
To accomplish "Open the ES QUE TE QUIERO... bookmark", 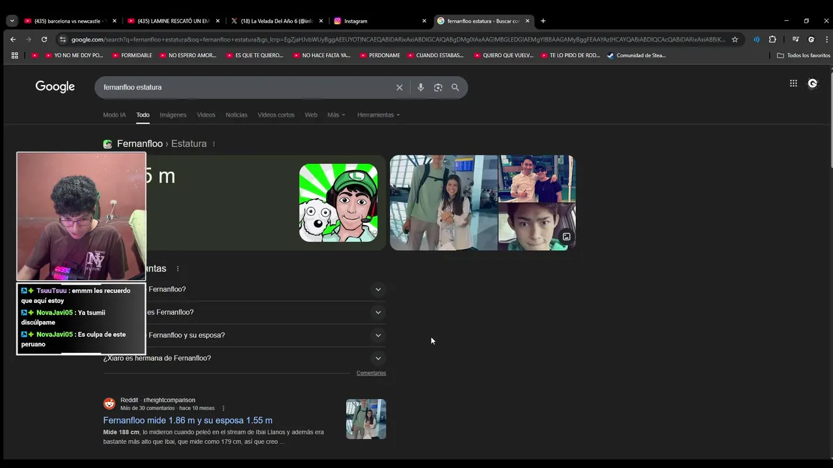I will point(255,55).
